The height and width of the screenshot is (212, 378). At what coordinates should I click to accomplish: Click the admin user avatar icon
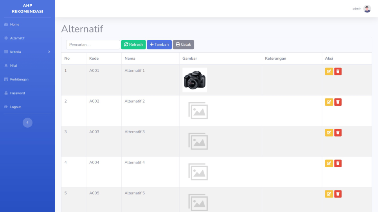click(x=367, y=9)
